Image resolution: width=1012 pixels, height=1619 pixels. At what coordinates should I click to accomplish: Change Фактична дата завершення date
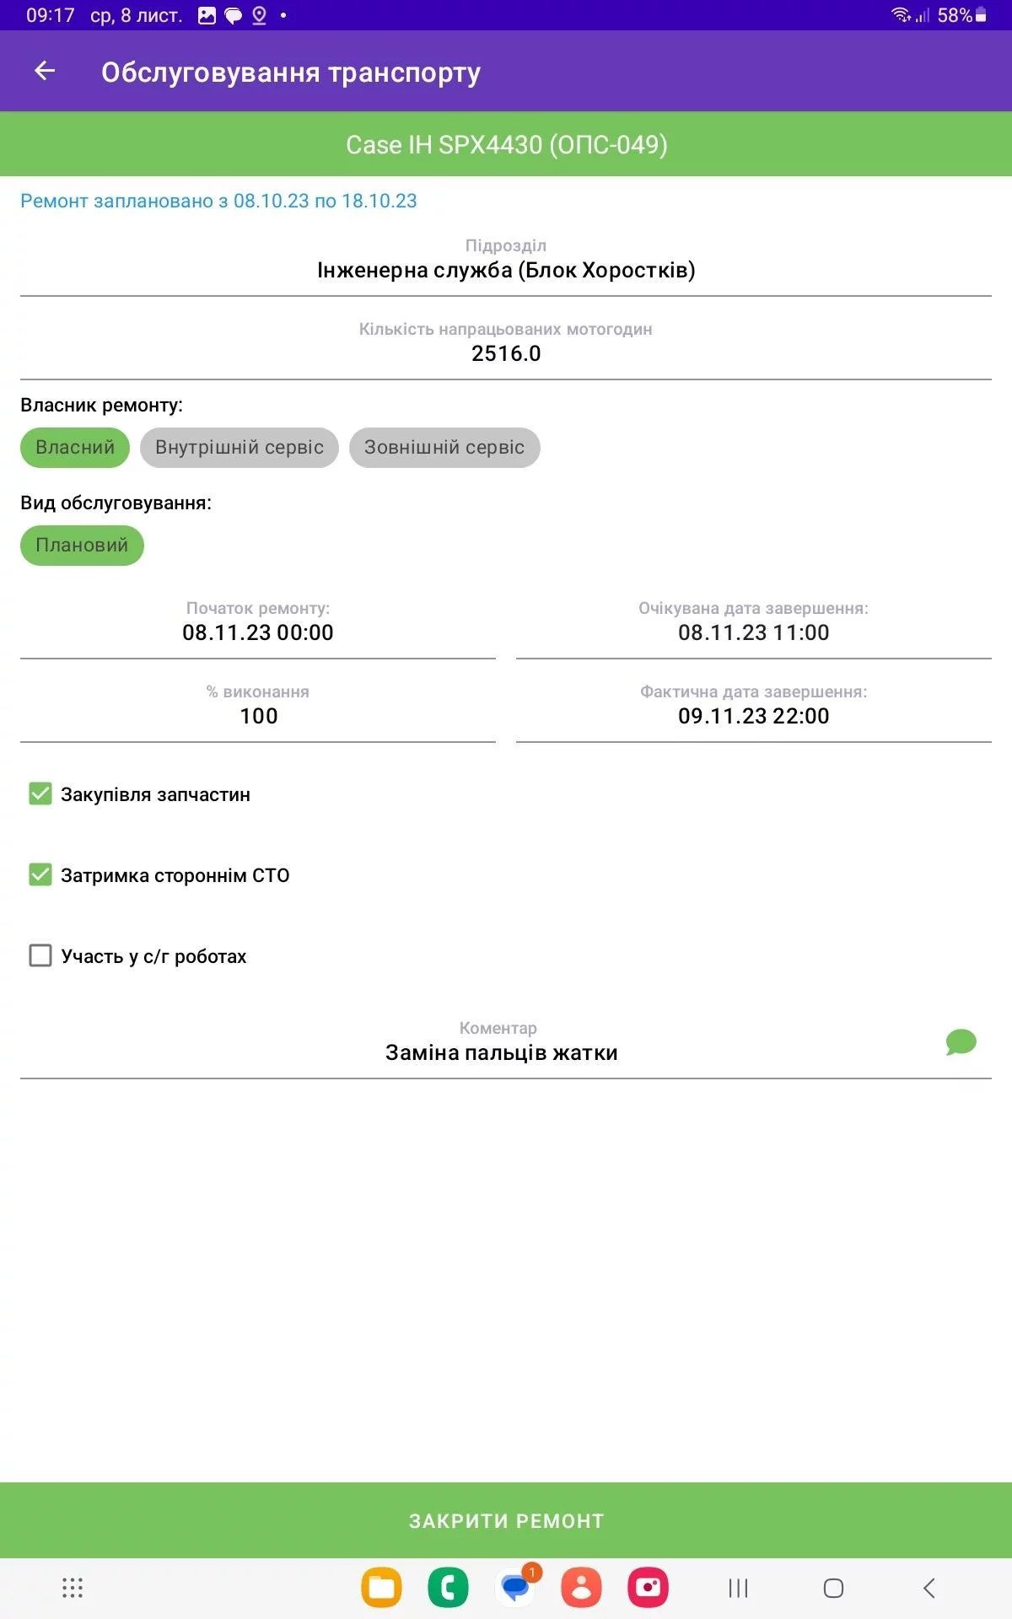pos(753,716)
